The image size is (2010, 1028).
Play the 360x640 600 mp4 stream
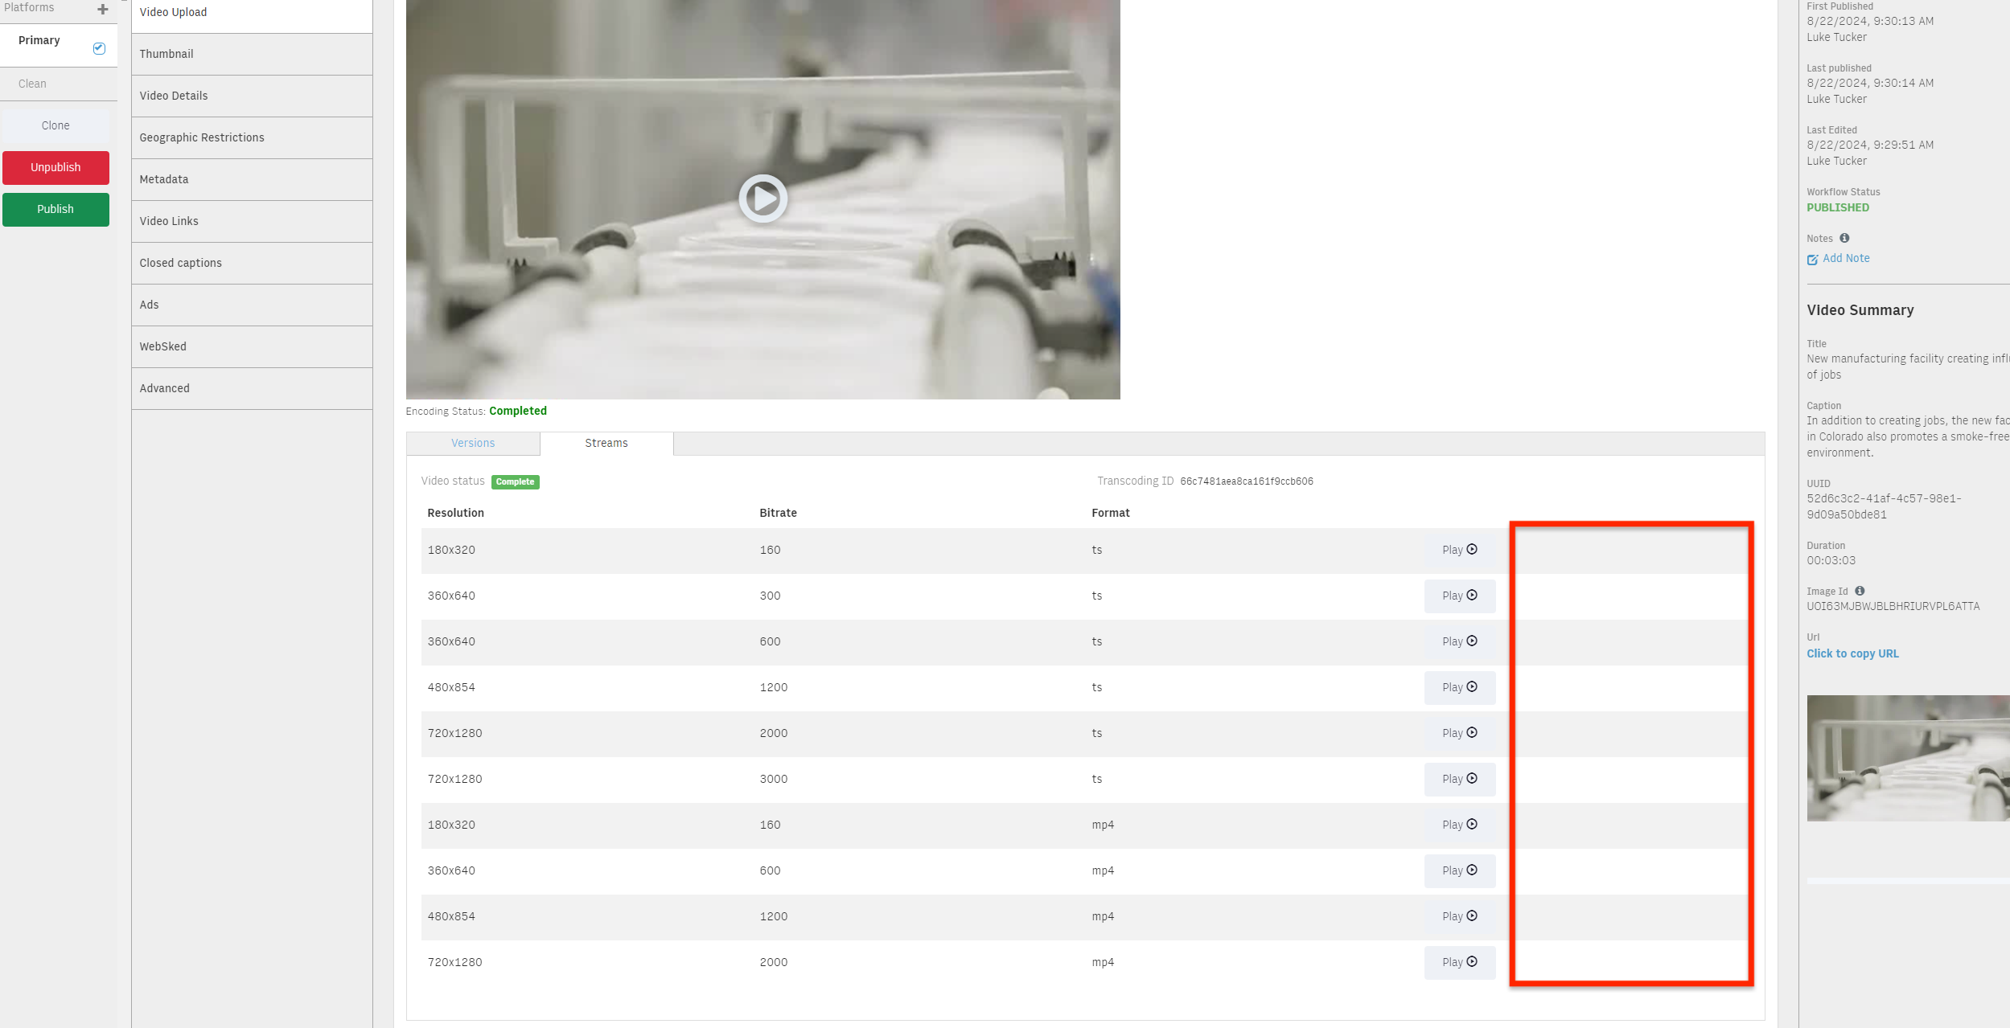[1459, 870]
